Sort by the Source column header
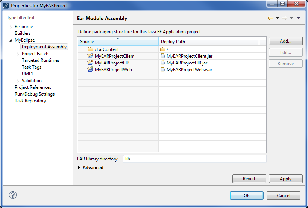 click(x=118, y=42)
